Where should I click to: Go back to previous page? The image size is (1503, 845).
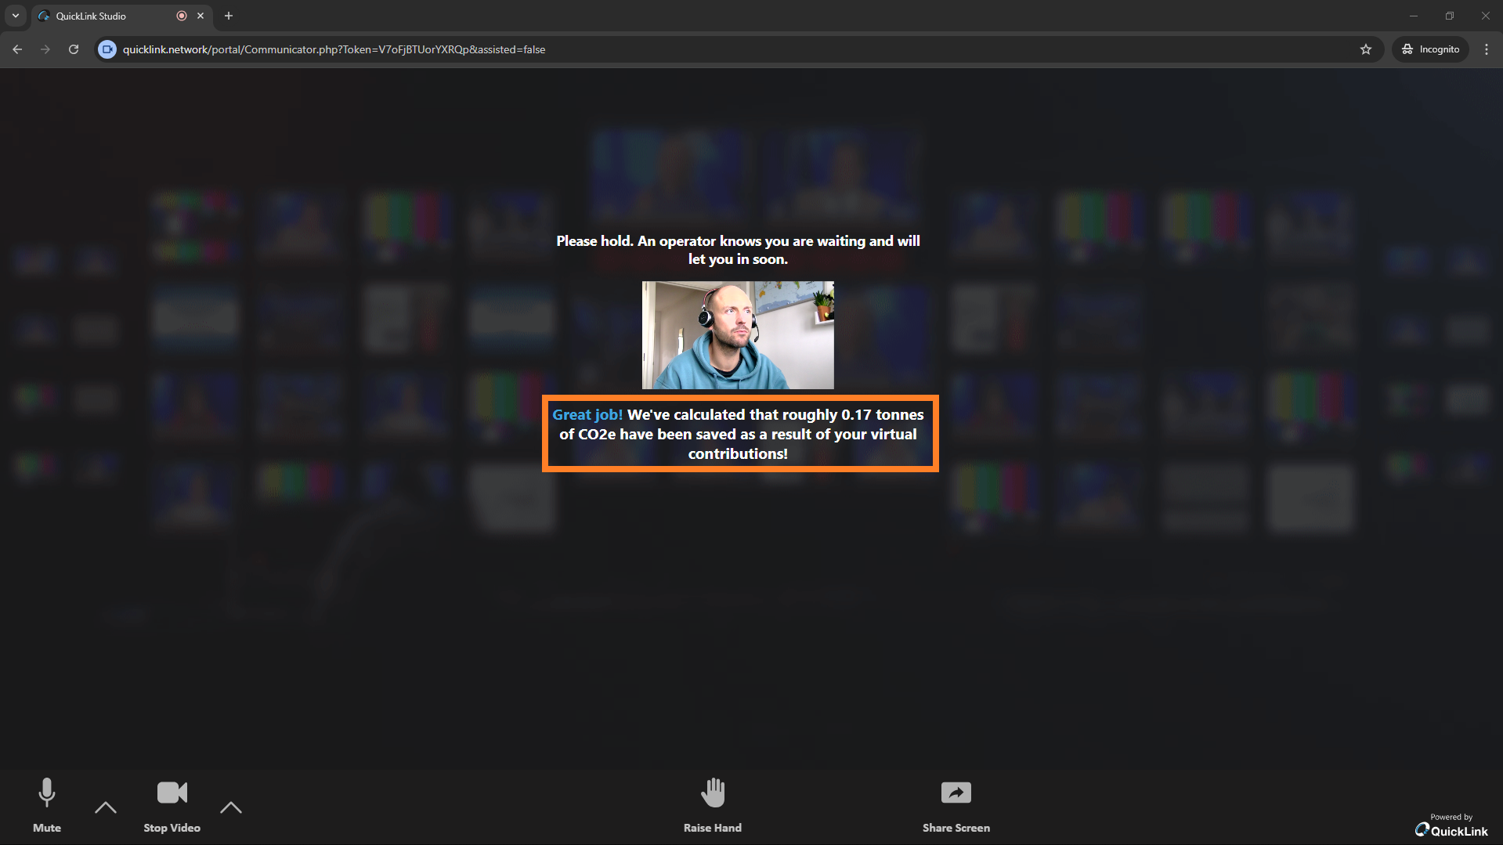[17, 49]
